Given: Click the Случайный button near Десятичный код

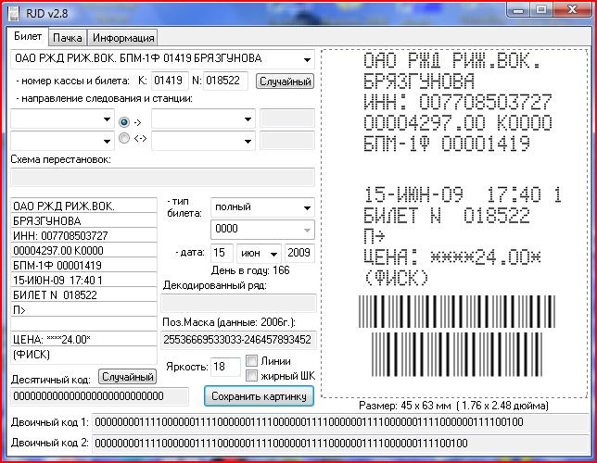Looking at the screenshot, I should (x=128, y=377).
